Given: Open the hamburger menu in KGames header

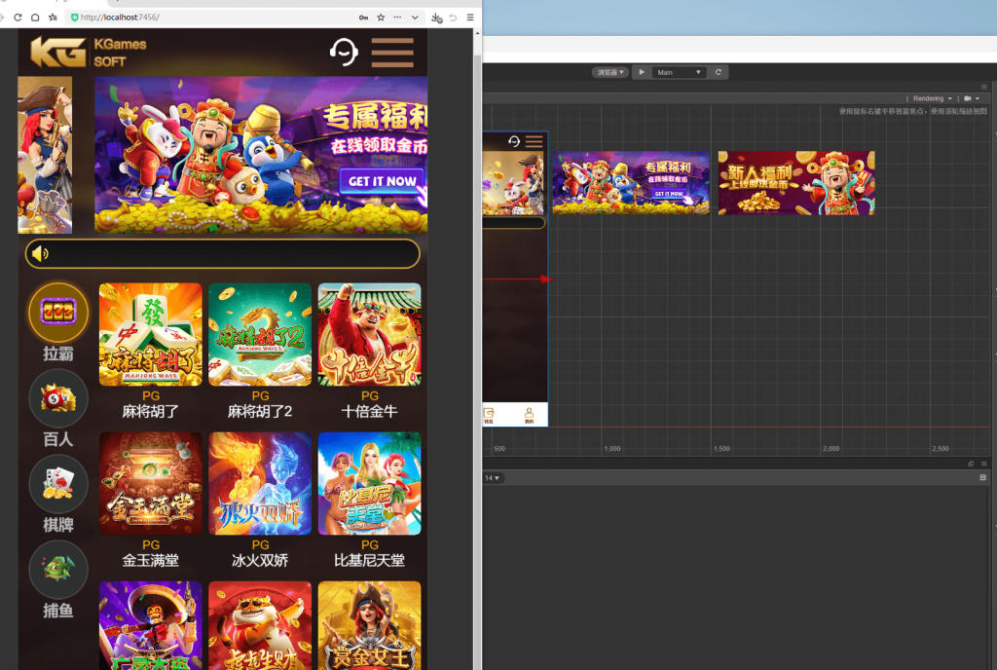Looking at the screenshot, I should point(392,53).
